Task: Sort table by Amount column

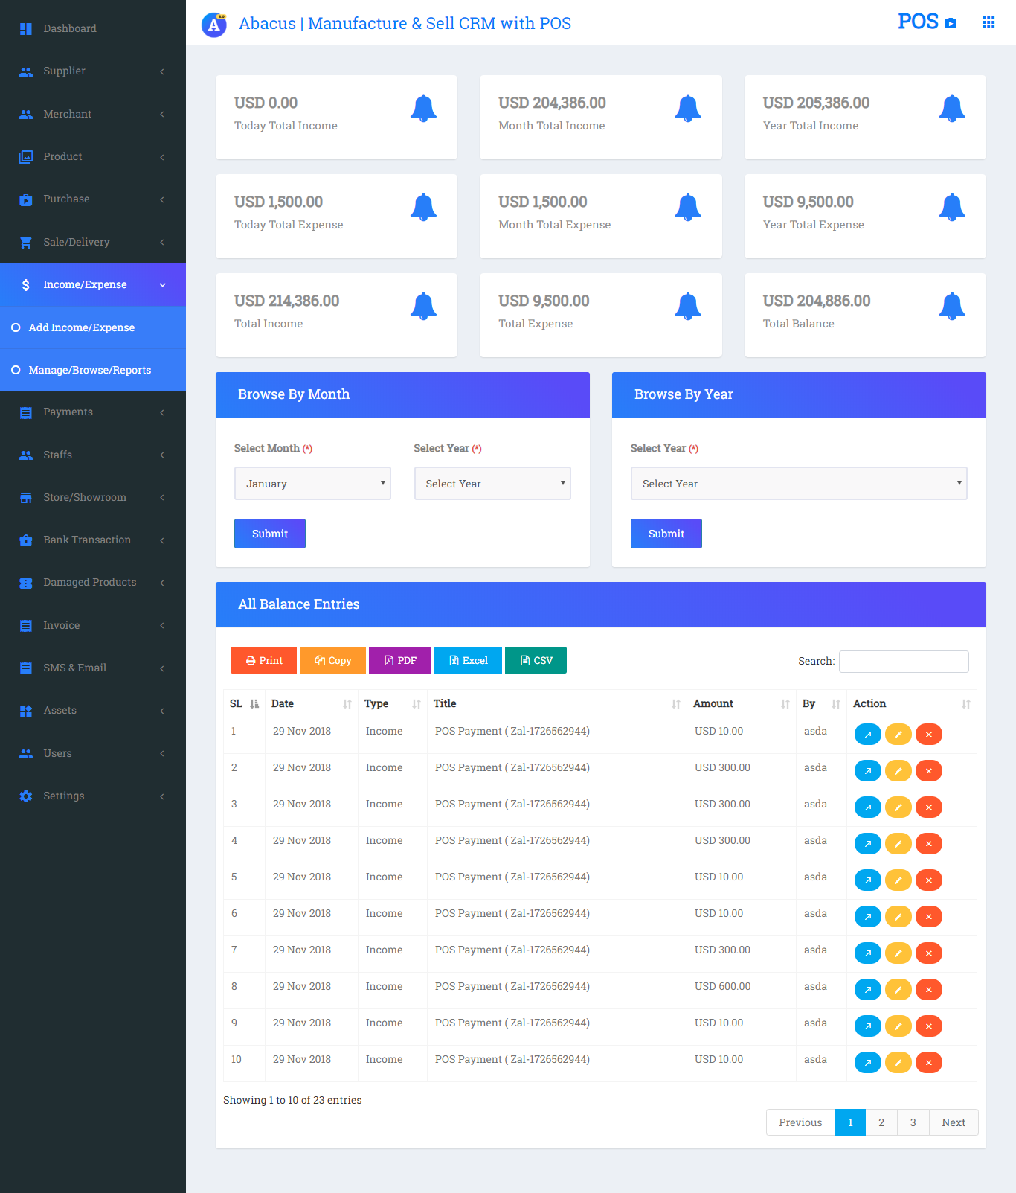Action: (x=741, y=704)
